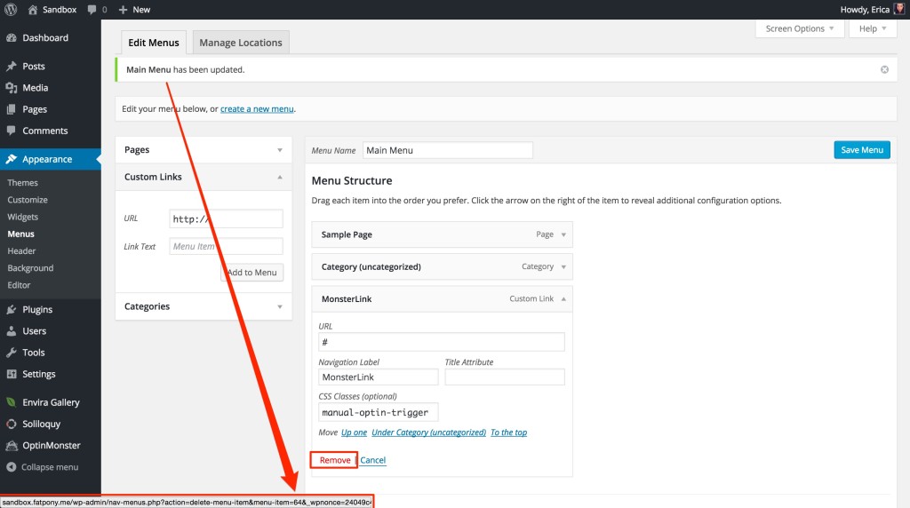The width and height of the screenshot is (910, 508).
Task: Expand the Pages panel arrow
Action: click(280, 150)
